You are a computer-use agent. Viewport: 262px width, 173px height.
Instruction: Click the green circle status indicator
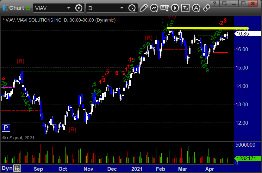pos(28,8)
